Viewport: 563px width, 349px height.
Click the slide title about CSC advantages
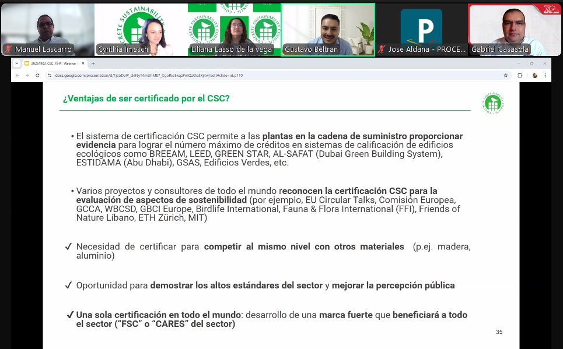point(146,98)
